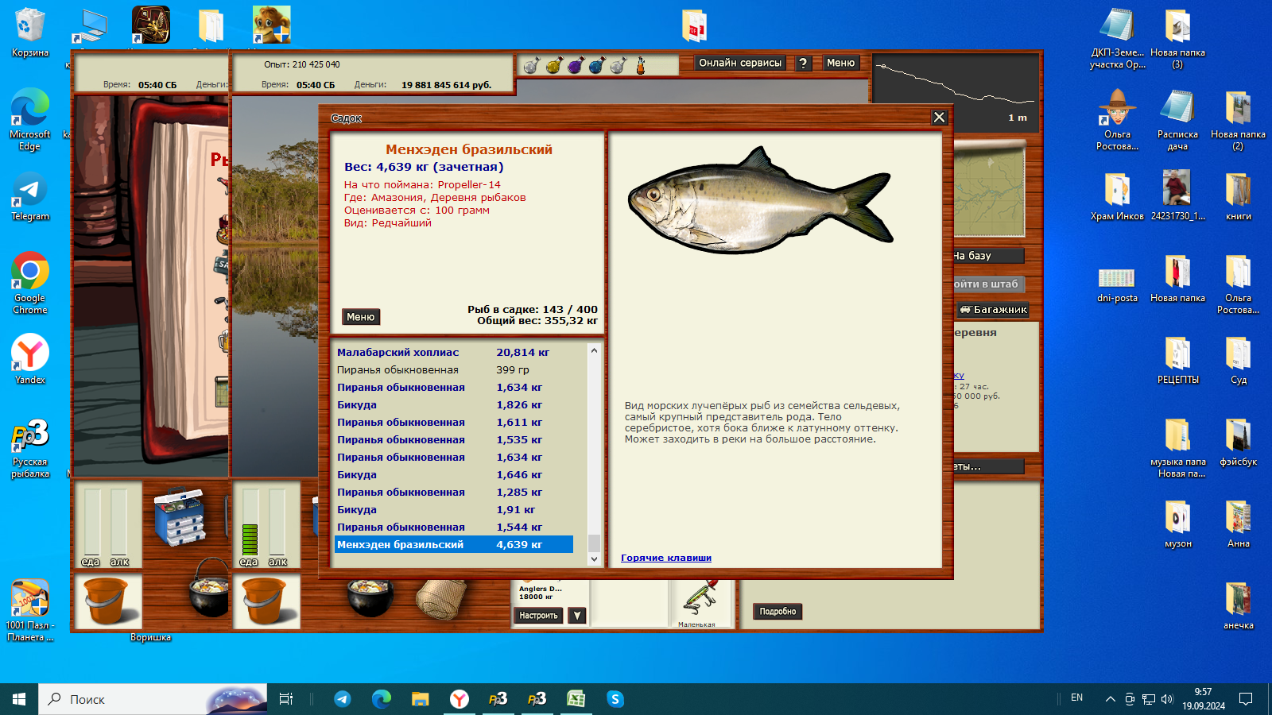This screenshot has width=1272, height=715.
Task: Open 1001 Пазл Планета desktop shortcut
Action: click(30, 610)
